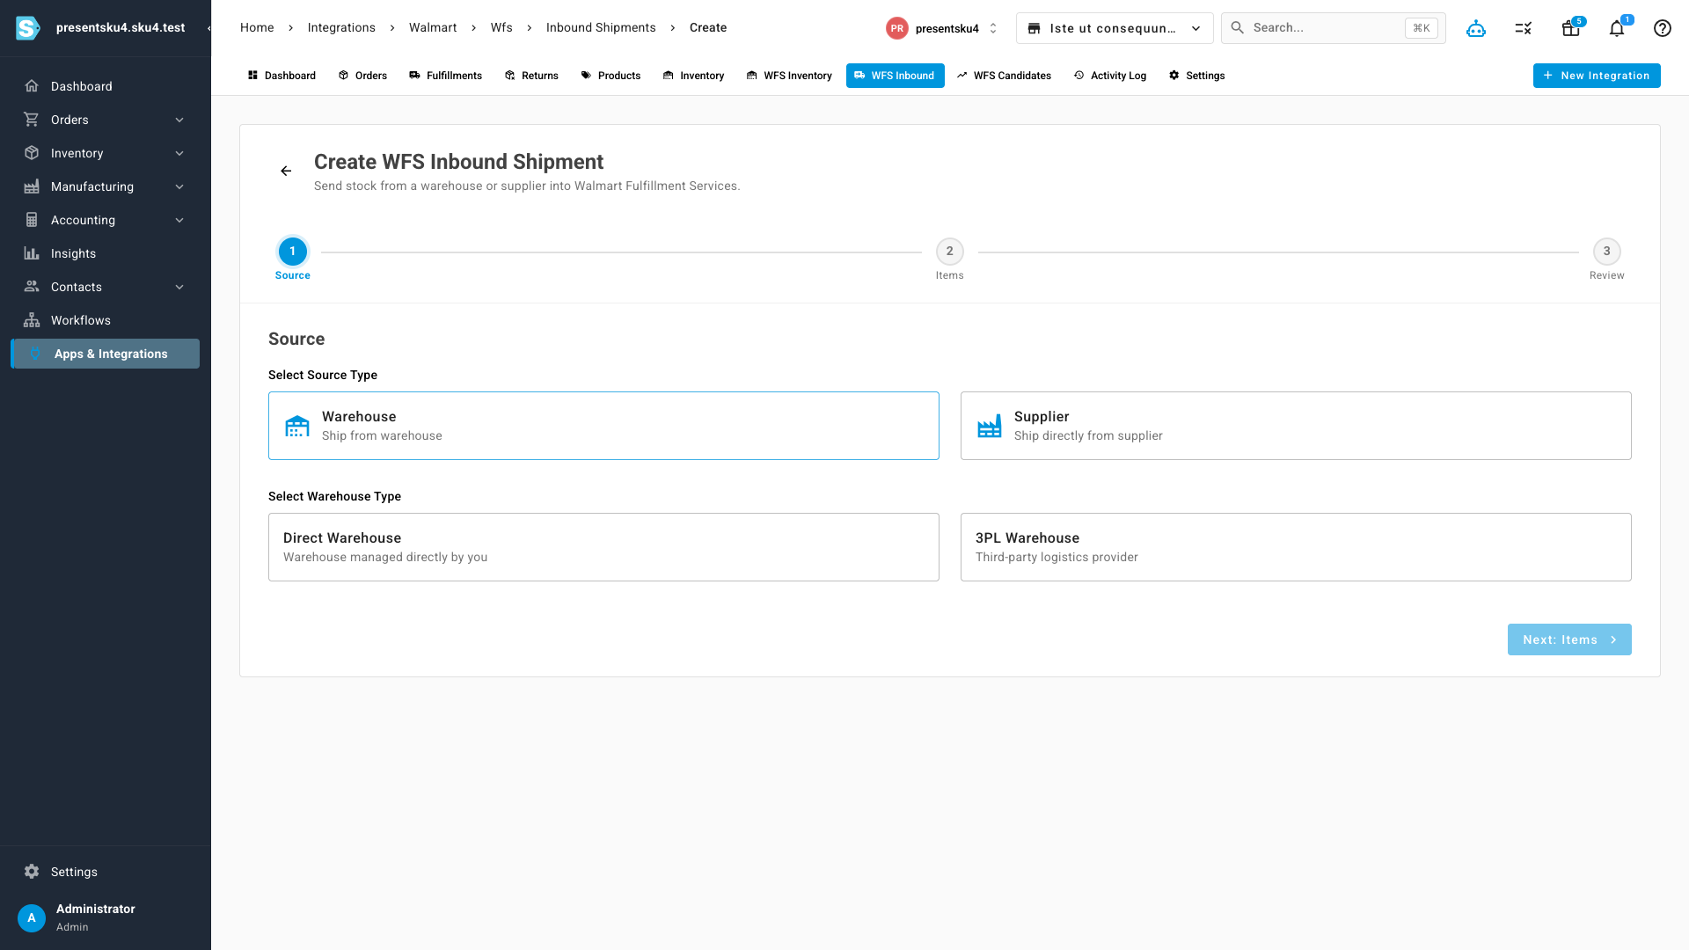Open Insights in the sidebar

click(x=106, y=253)
